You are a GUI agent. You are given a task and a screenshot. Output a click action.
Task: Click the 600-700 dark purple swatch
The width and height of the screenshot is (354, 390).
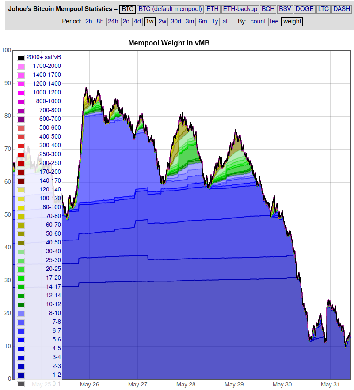tap(21, 120)
